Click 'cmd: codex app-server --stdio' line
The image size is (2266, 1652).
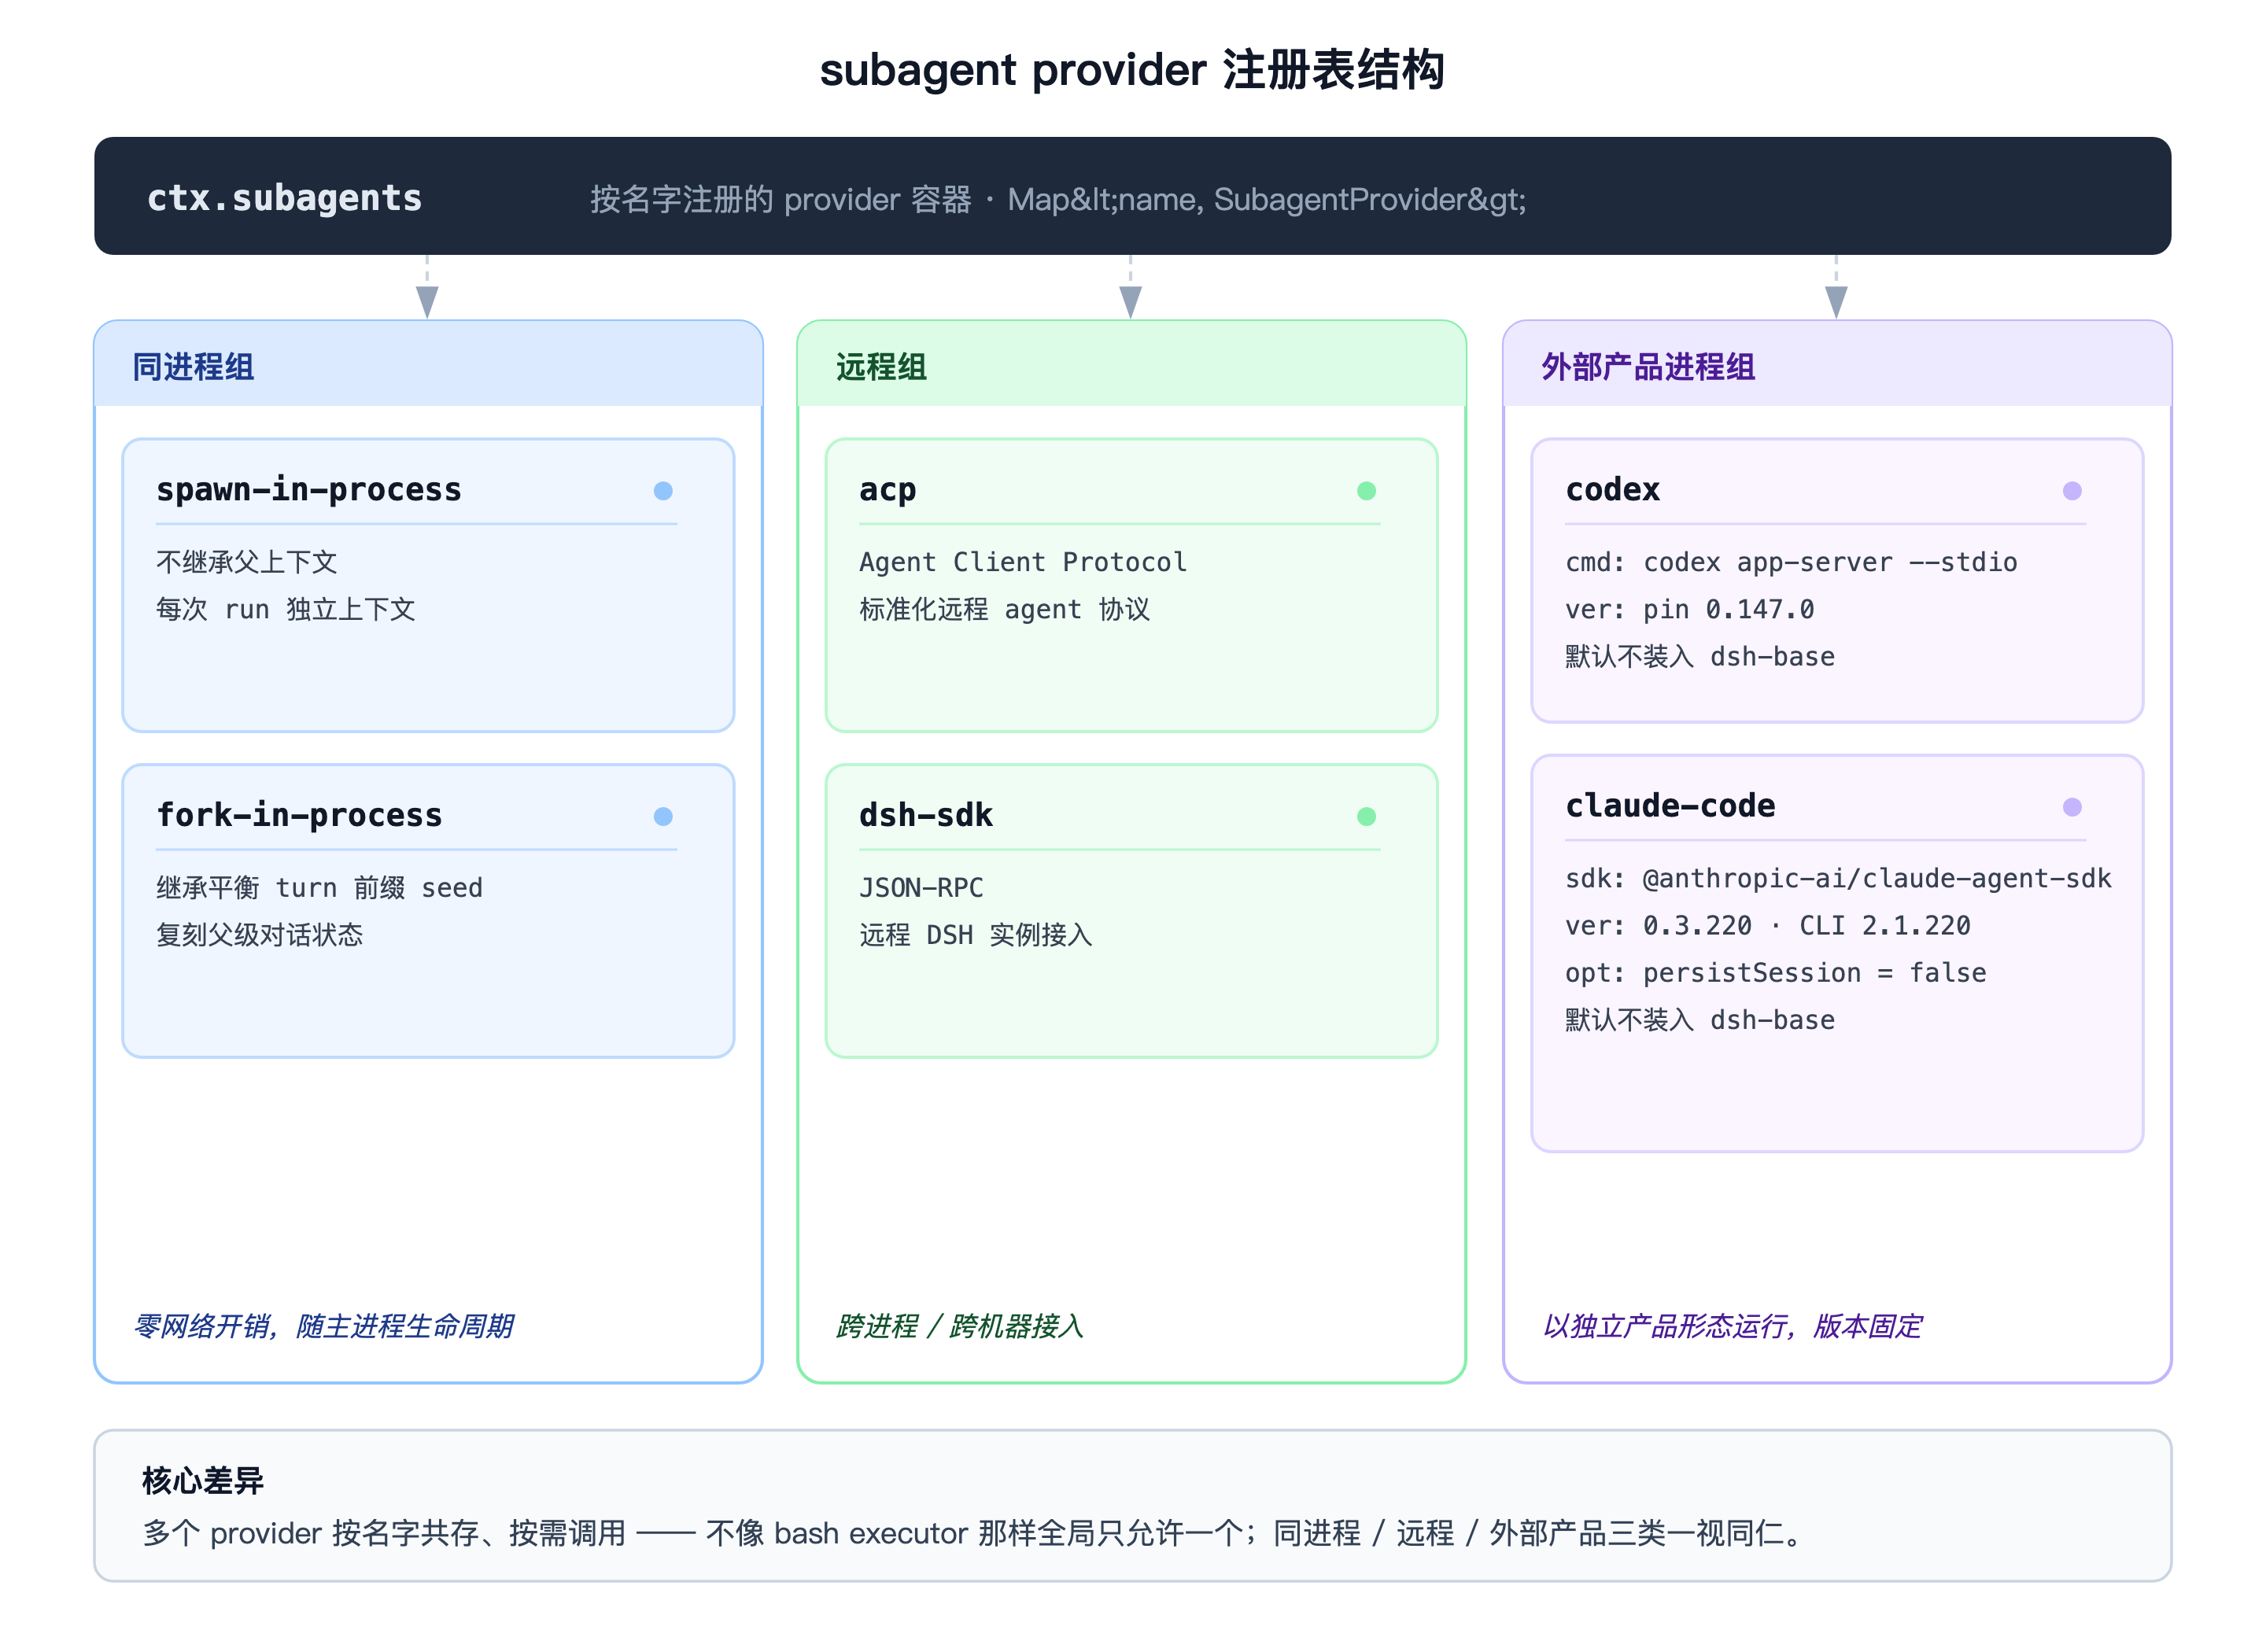[1791, 562]
